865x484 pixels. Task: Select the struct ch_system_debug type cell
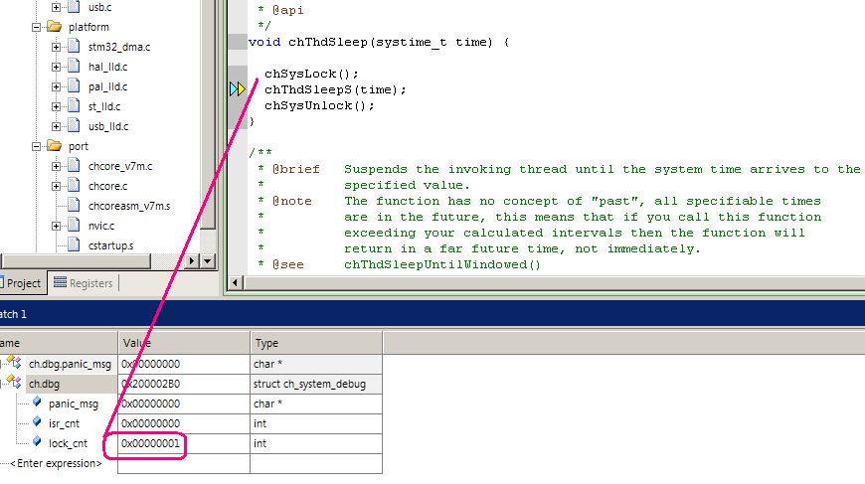(x=316, y=385)
